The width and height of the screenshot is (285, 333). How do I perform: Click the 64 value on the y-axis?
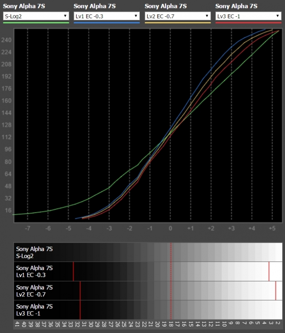(x=8, y=174)
